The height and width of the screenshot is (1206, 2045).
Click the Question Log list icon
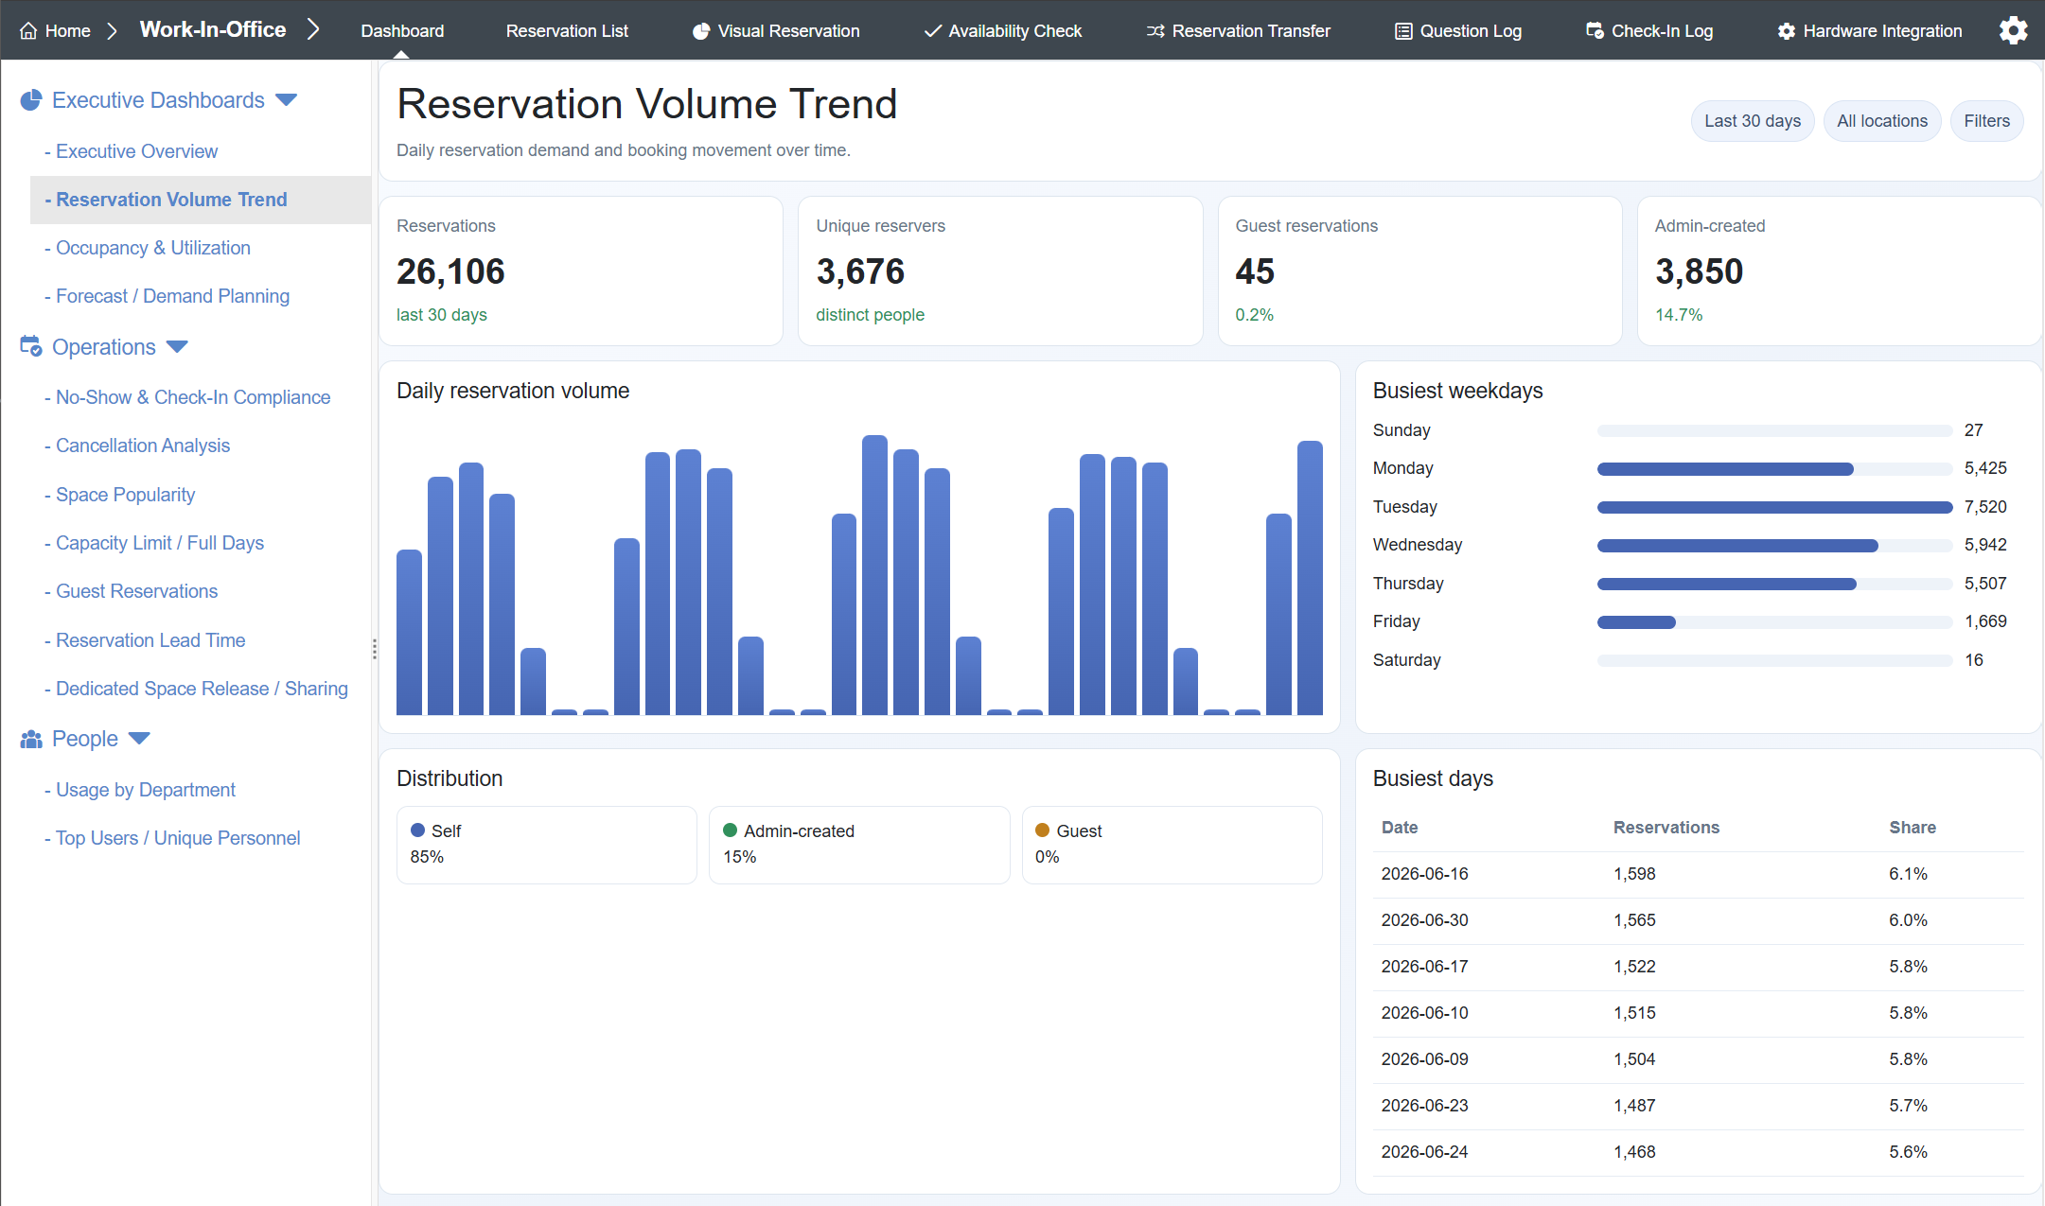1403,31
